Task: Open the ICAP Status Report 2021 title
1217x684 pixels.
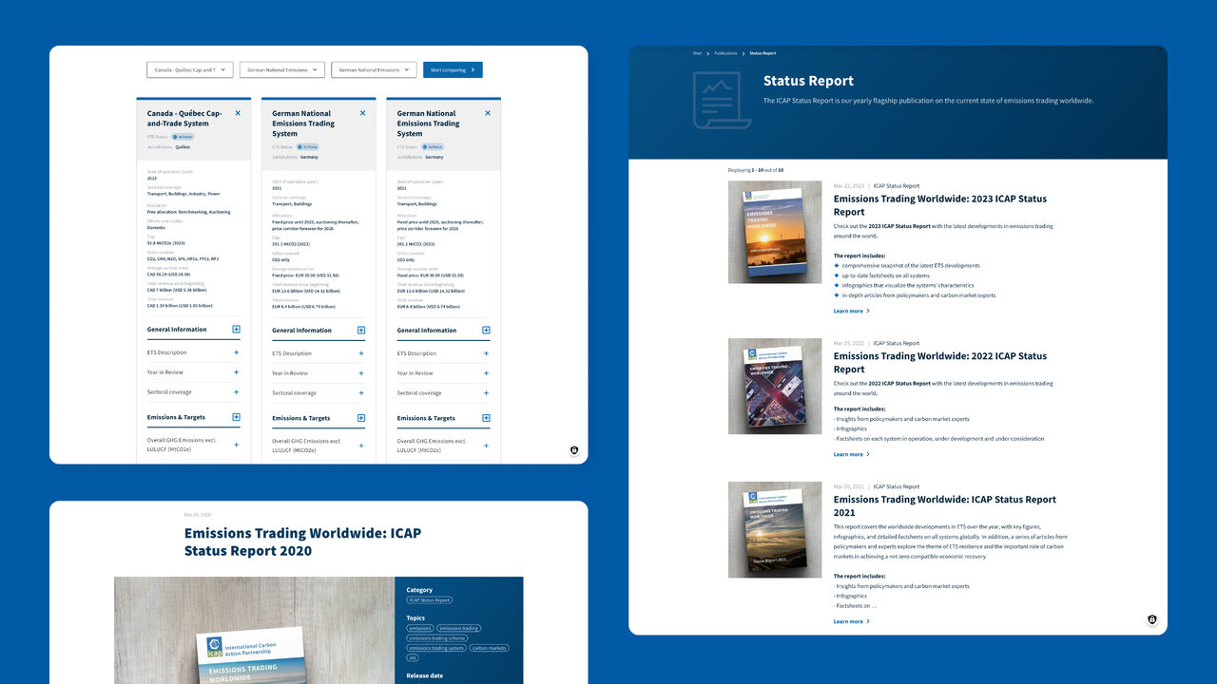Action: pyautogui.click(x=945, y=505)
